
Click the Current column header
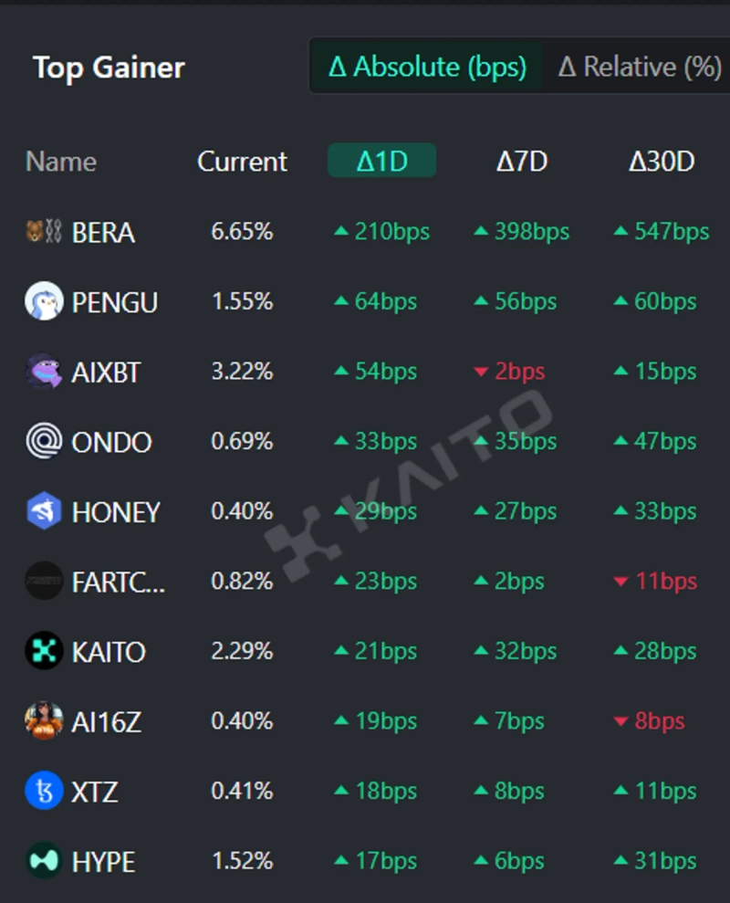tap(242, 162)
